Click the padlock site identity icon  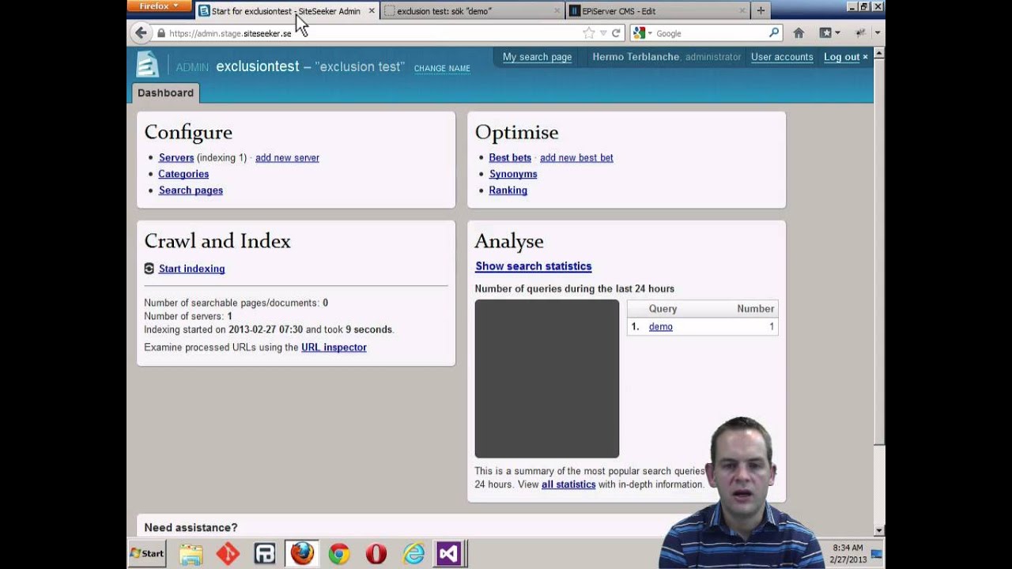161,33
